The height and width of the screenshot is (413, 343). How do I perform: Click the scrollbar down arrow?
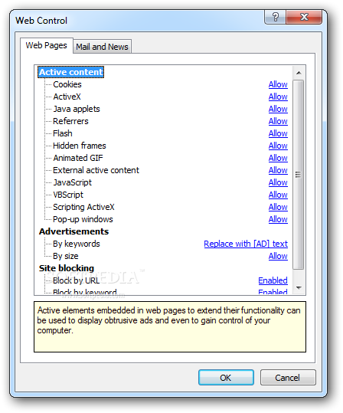coord(299,288)
